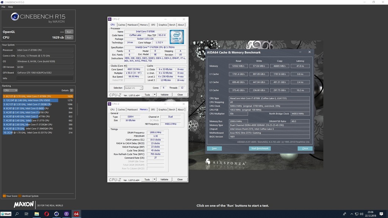Select SPD tab in top CPU-Z
Viewport: 388px width, 218px height.
click(x=153, y=25)
